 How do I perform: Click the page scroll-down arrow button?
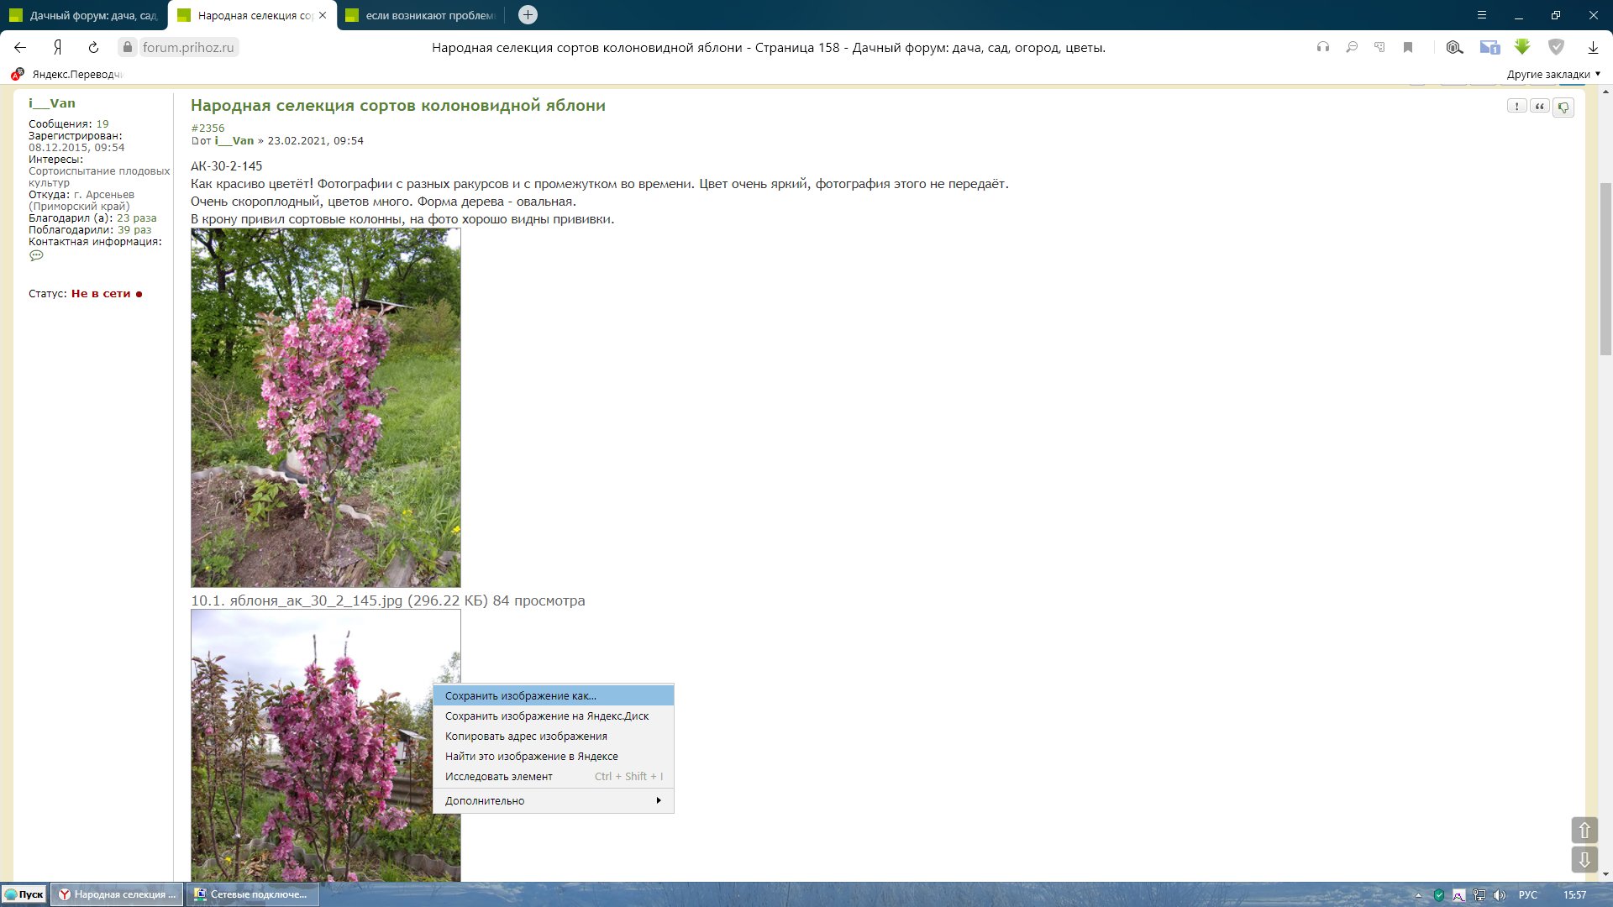[1584, 859]
